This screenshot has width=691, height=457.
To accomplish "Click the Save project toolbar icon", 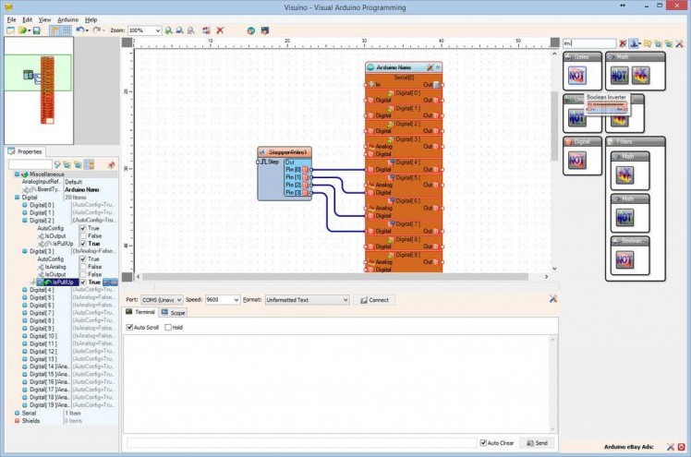I will [36, 30].
